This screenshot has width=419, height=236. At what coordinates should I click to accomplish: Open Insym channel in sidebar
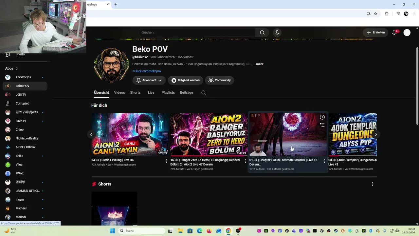(x=25, y=200)
